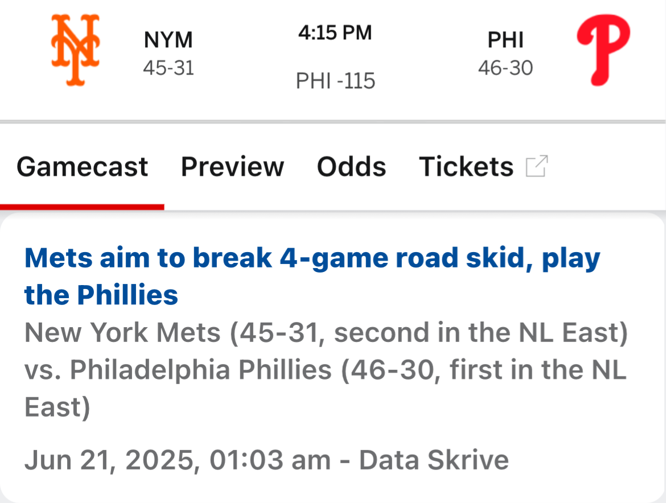The image size is (666, 503).
Task: Click "the Phillies" on the headline's second line
Action: (101, 295)
